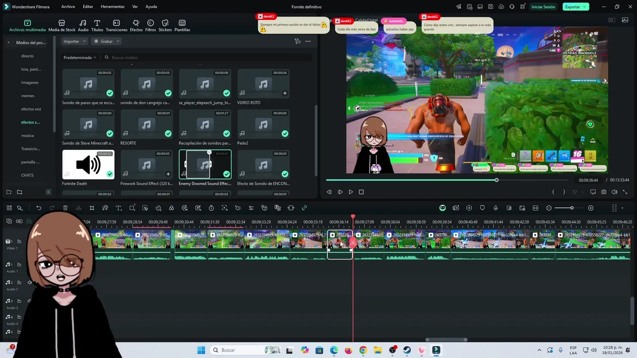637x358 pixels.
Task: Undo the last timeline action
Action: (x=39, y=208)
